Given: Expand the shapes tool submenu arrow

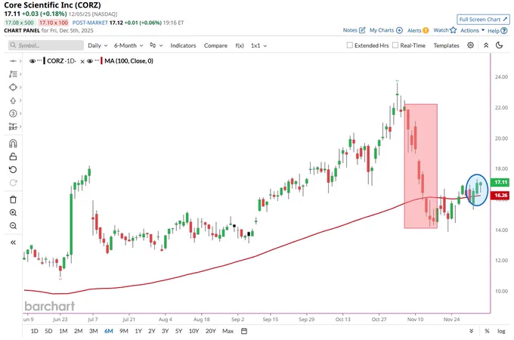Looking at the screenshot, I should point(20,87).
